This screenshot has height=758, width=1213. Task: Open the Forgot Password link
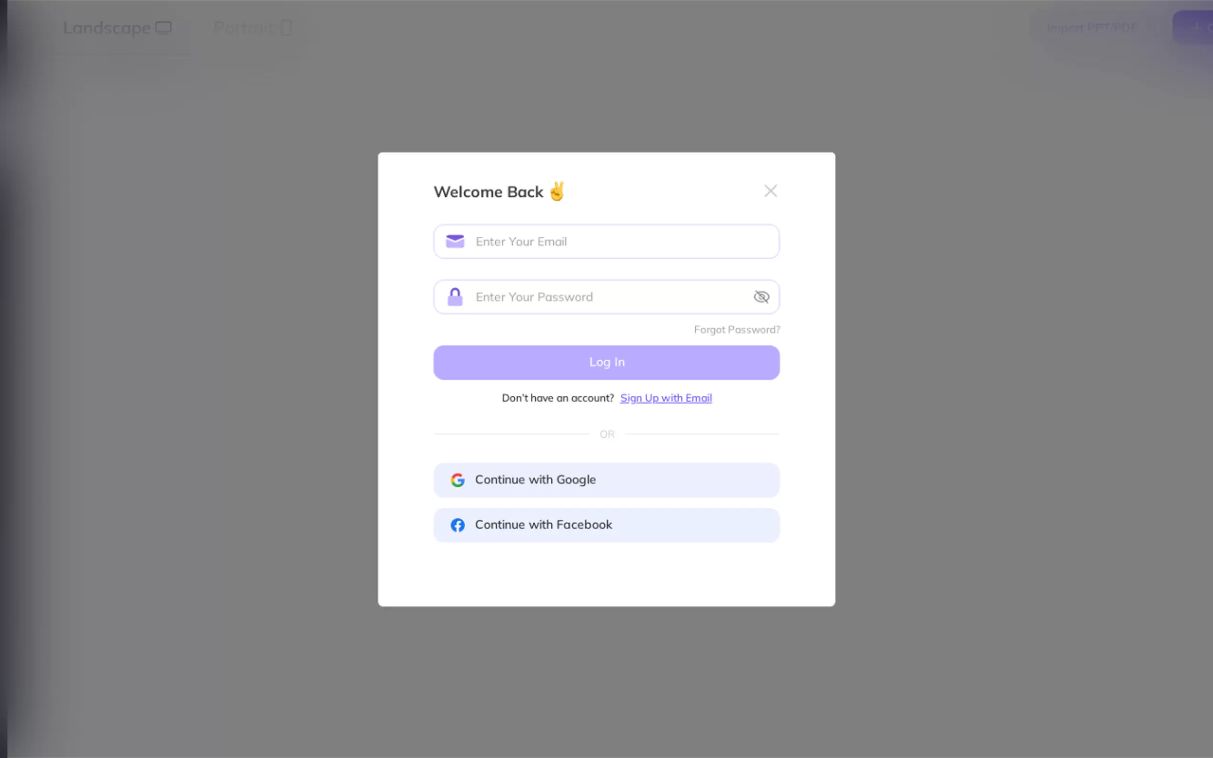736,330
